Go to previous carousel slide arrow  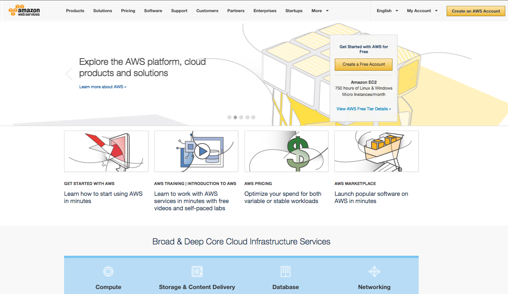[x=69, y=74]
